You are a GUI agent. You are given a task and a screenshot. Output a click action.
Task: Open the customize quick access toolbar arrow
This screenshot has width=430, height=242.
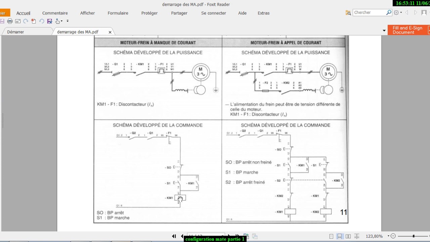pyautogui.click(x=68, y=21)
